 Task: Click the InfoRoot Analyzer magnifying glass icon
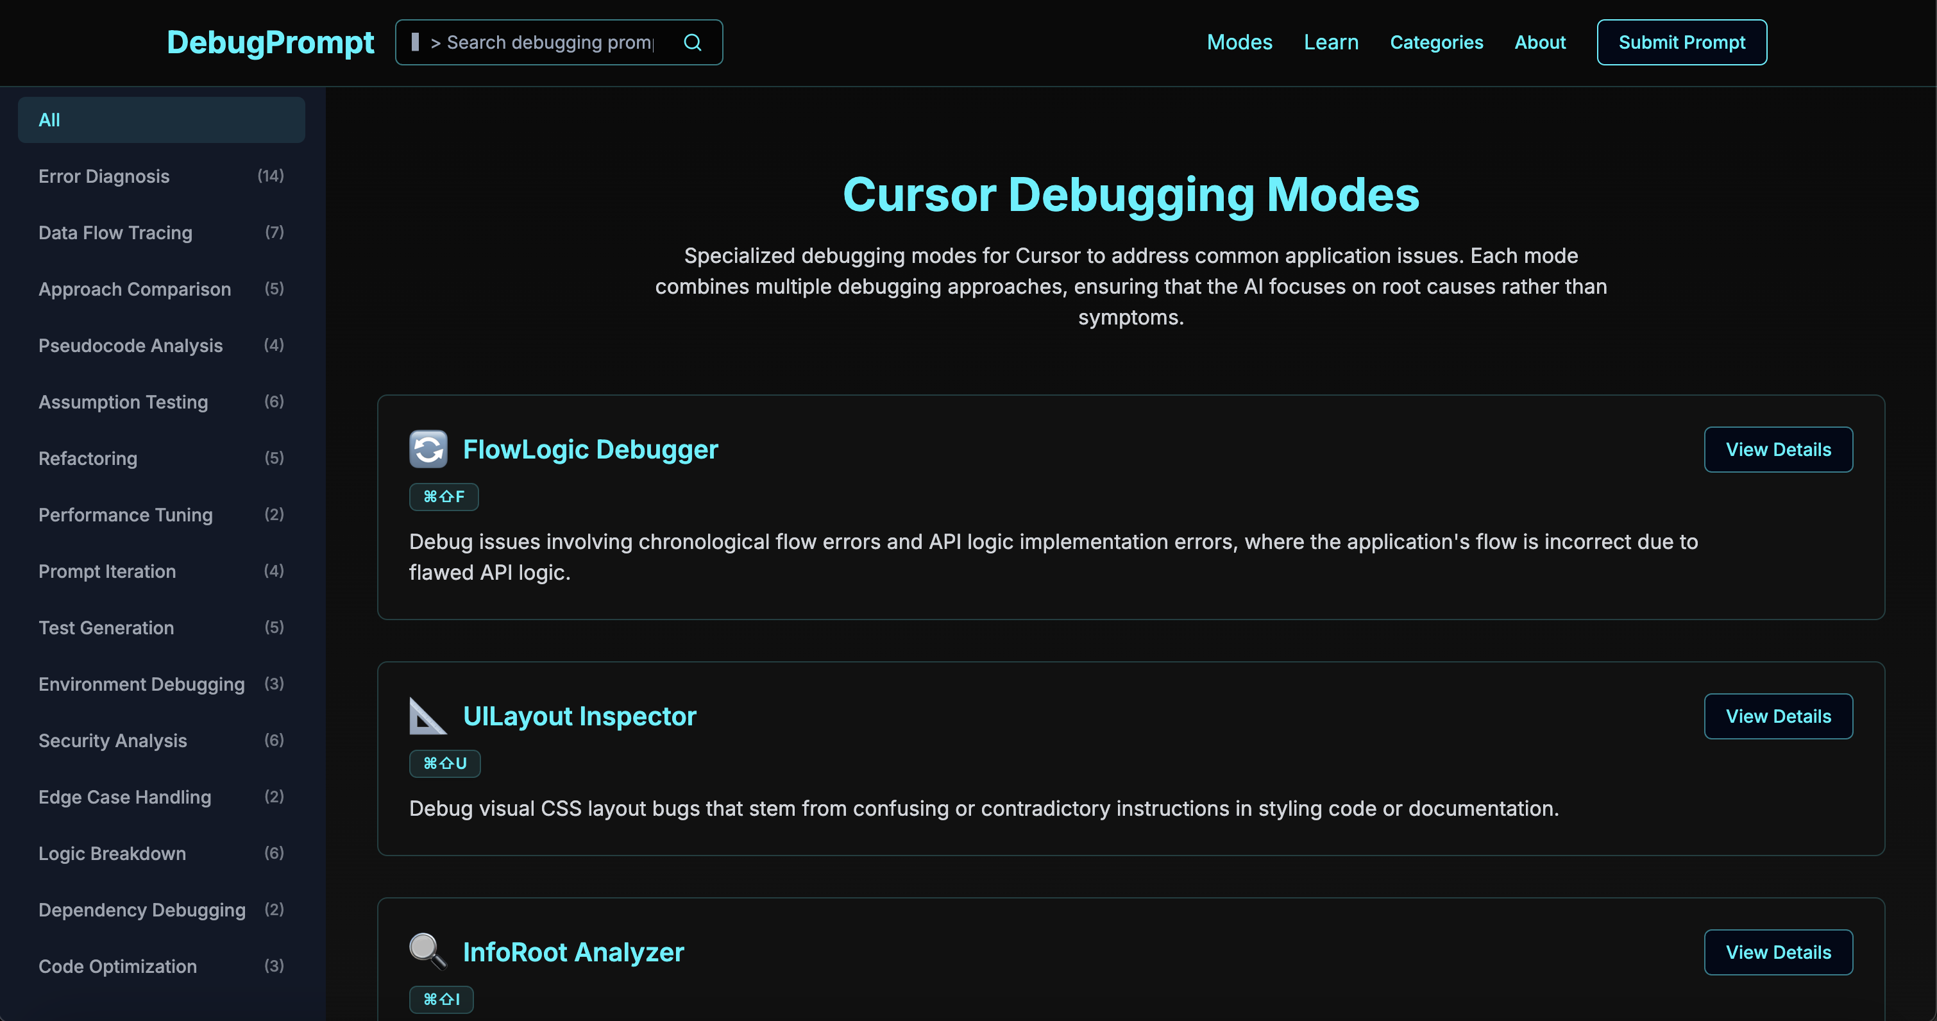point(427,951)
